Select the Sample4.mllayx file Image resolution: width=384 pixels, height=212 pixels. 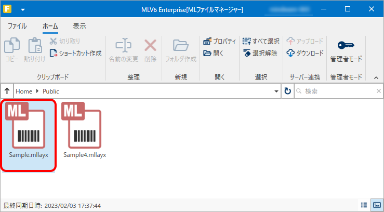85,130
